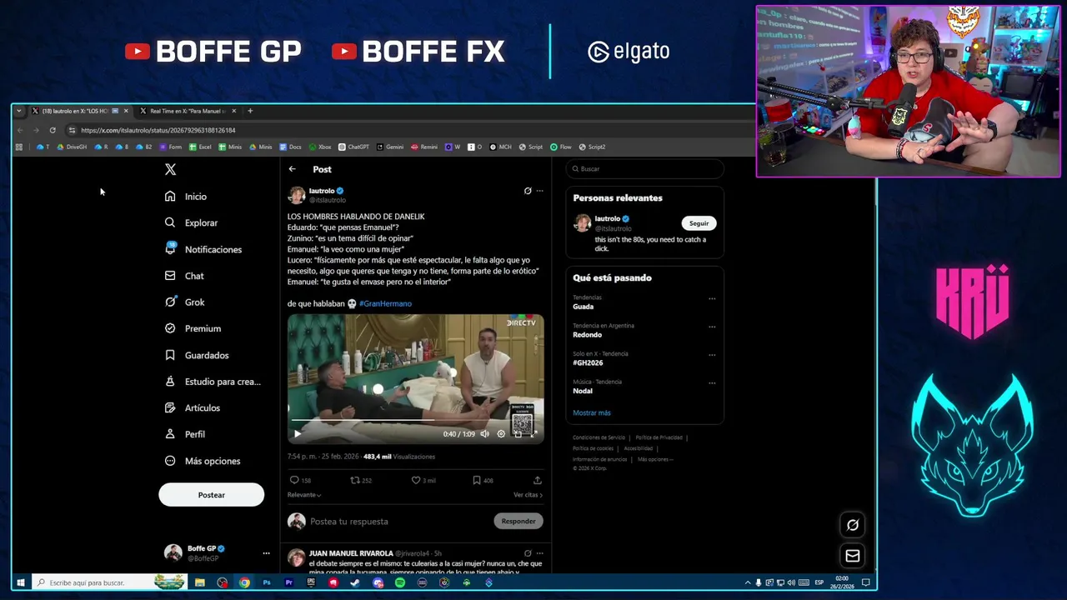Bookmark the post with 408 saves
The width and height of the screenshot is (1067, 600).
tap(477, 480)
